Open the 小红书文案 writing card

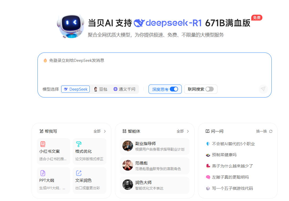53,151
